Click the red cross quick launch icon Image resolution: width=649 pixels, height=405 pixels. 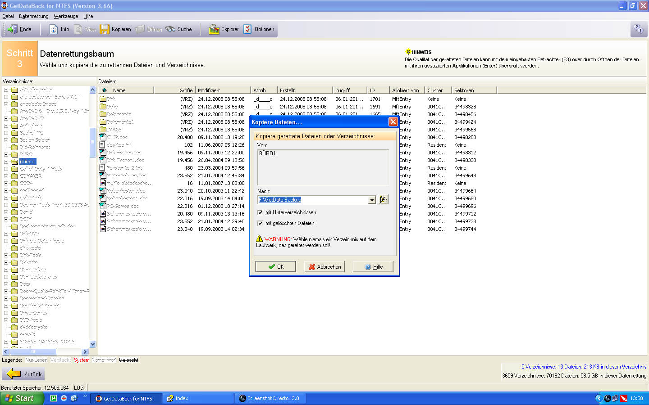64,398
